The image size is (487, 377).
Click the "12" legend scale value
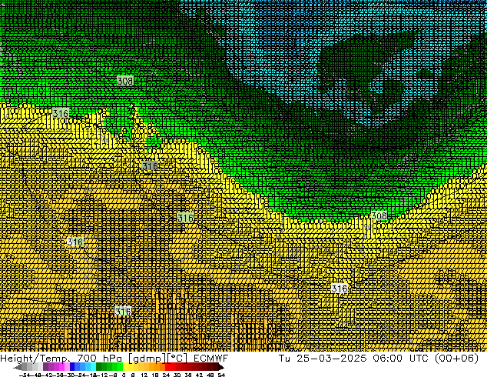[x=144, y=375]
